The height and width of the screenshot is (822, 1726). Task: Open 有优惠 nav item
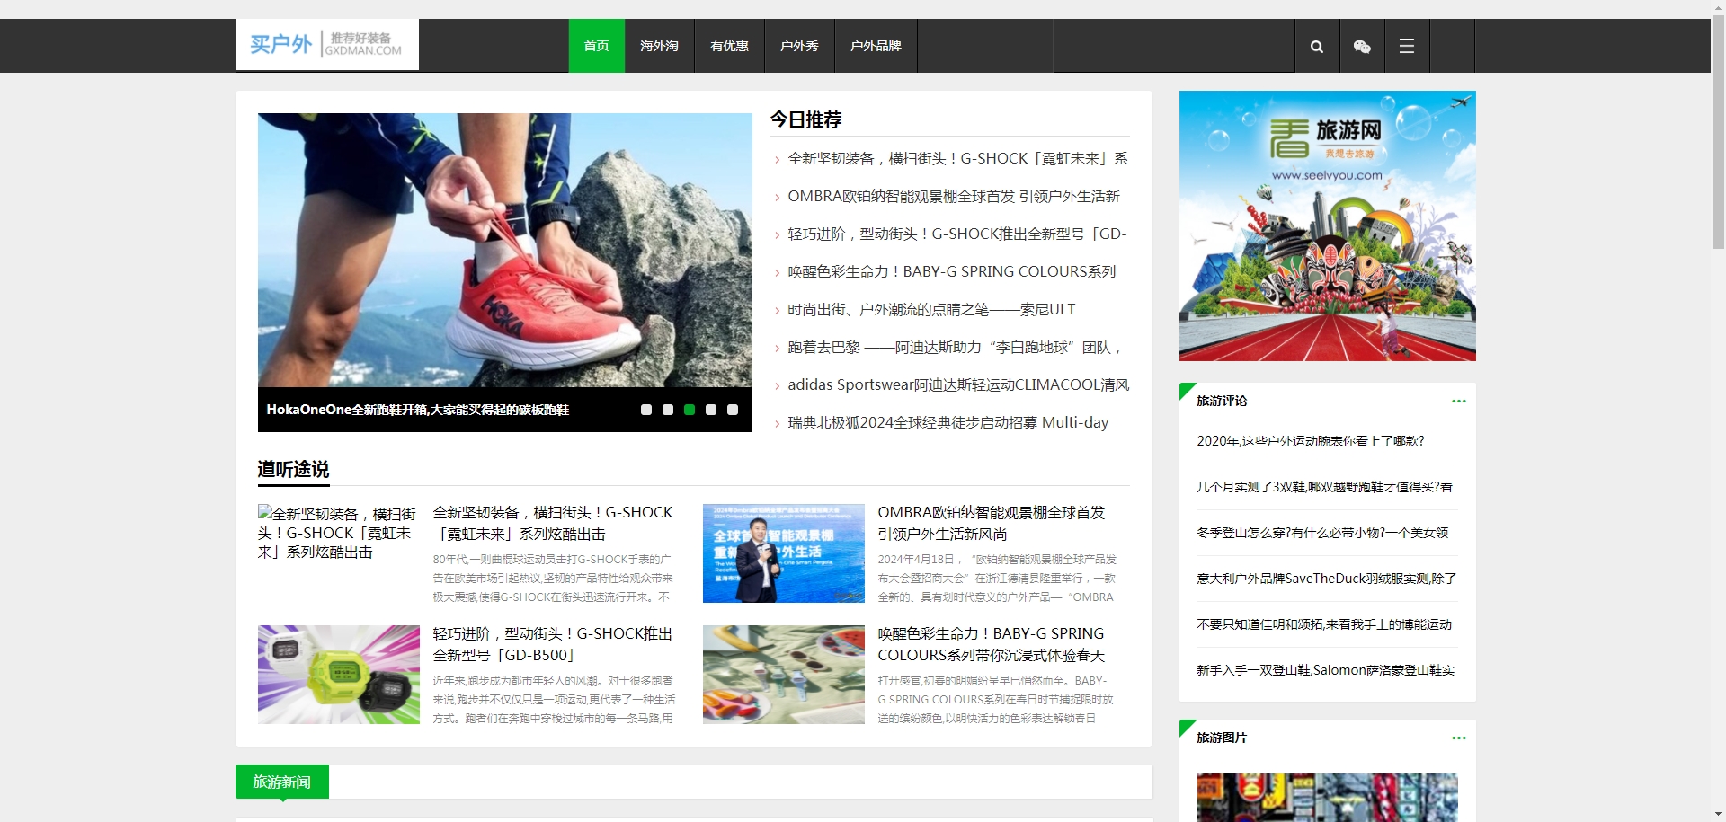[729, 46]
